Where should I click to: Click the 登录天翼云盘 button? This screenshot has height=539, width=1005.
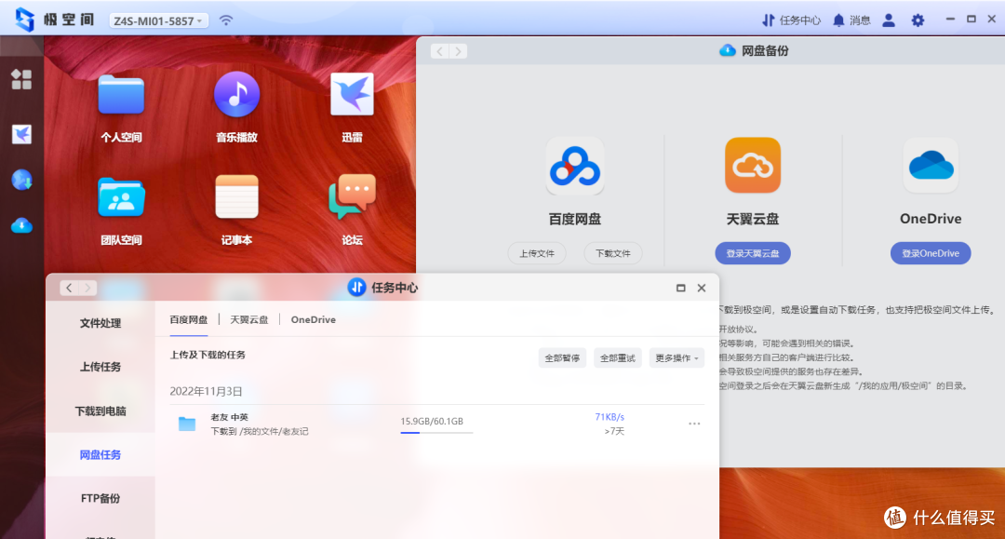click(x=753, y=253)
